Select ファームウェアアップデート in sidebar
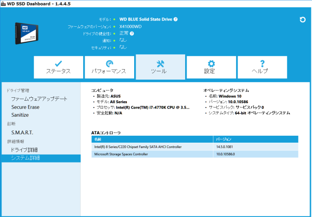 point(39,99)
